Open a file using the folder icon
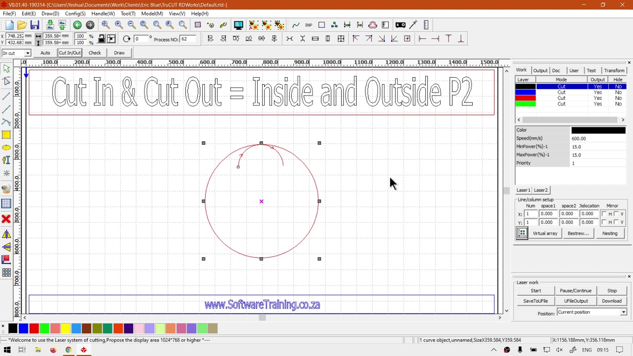The width and height of the screenshot is (633, 356). [x=22, y=25]
